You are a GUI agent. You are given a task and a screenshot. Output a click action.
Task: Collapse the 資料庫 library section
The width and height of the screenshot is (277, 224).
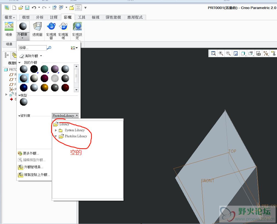click(19, 116)
